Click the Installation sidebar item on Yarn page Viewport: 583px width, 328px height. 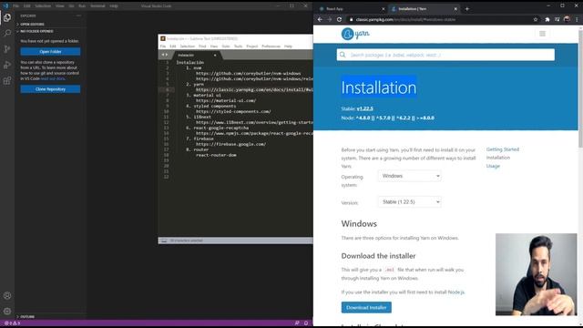click(498, 158)
